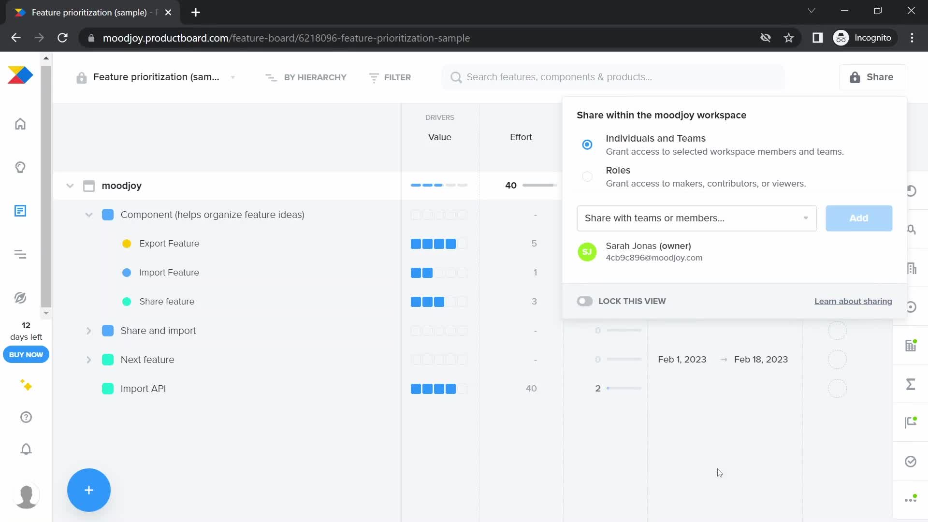Open the user profile avatar
This screenshot has width=928, height=522.
coord(26,496)
